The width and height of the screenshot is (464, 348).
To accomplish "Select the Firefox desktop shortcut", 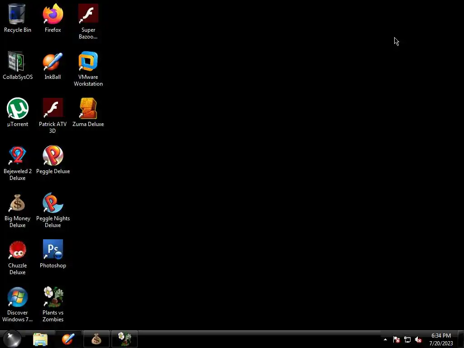I will coord(53,18).
